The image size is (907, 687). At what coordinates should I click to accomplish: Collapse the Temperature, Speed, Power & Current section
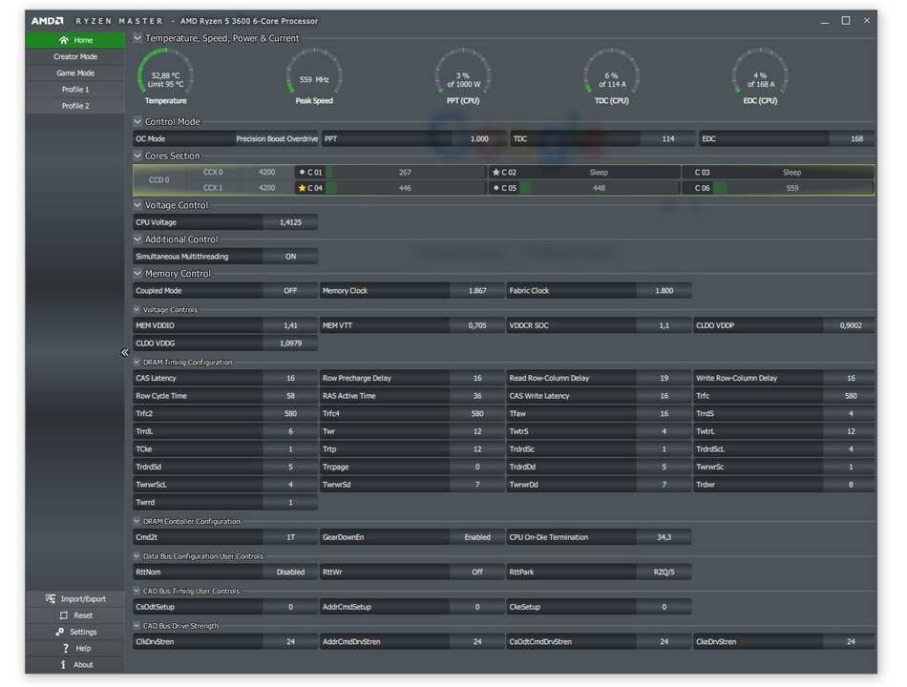137,38
